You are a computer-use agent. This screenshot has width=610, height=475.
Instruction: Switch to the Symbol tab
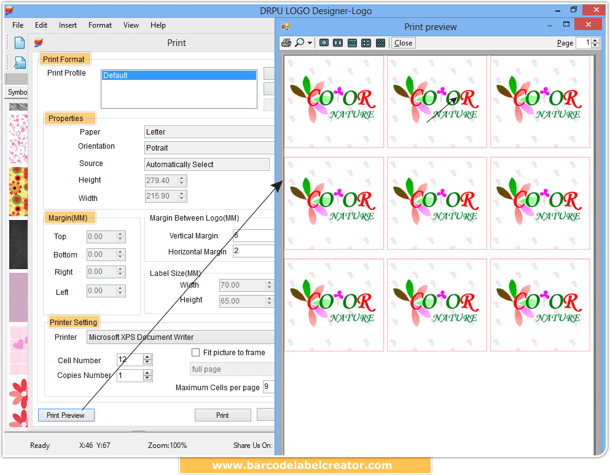click(16, 92)
